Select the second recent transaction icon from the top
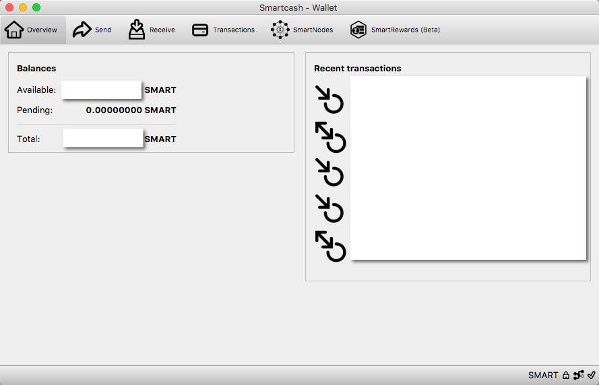 pyautogui.click(x=330, y=137)
